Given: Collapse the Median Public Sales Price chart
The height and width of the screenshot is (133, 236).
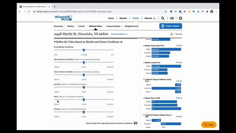Looking at the screenshot, I should pos(144,46).
